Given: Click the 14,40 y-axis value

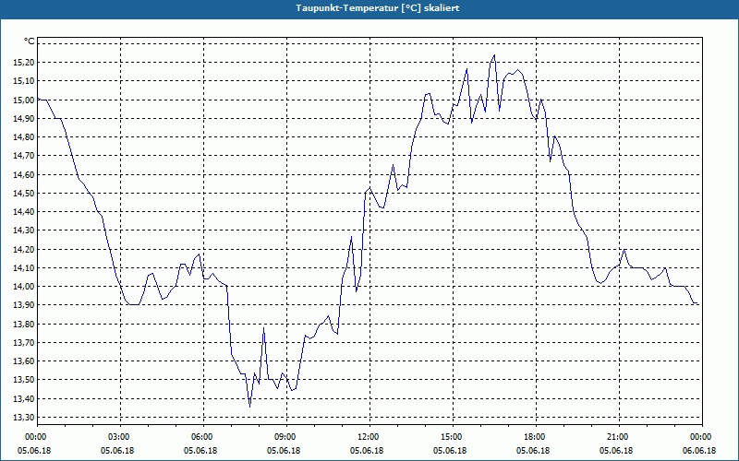Looking at the screenshot, I should 24,212.
